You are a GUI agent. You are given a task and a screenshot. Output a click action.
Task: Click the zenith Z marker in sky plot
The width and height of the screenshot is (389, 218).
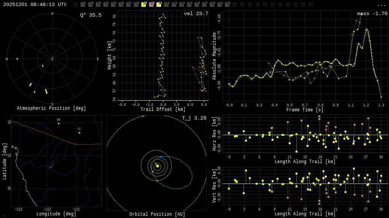pyautogui.click(x=52, y=59)
